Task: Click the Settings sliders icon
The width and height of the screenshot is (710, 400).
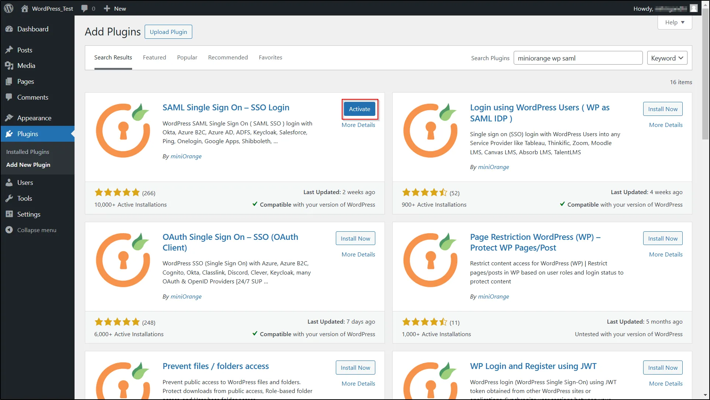Action: (x=9, y=214)
